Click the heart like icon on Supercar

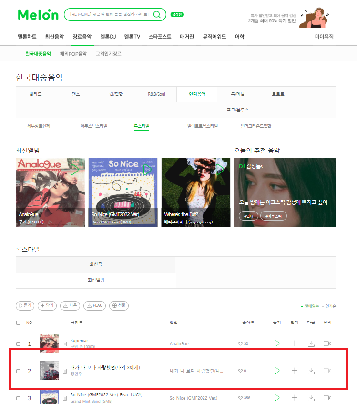coord(240,343)
